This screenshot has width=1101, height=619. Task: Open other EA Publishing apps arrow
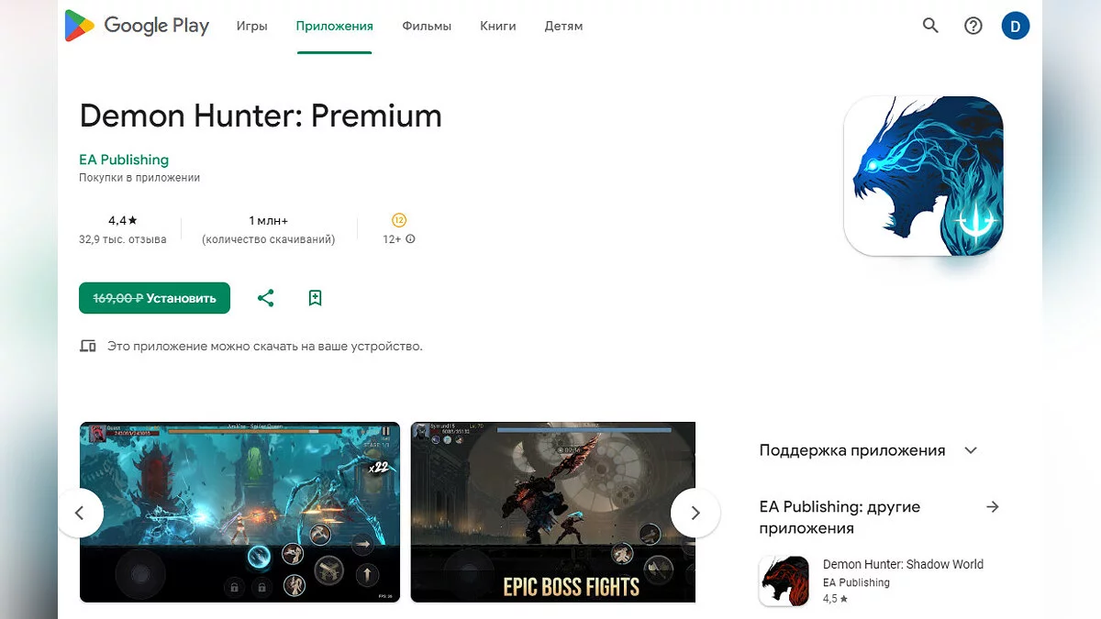(992, 507)
